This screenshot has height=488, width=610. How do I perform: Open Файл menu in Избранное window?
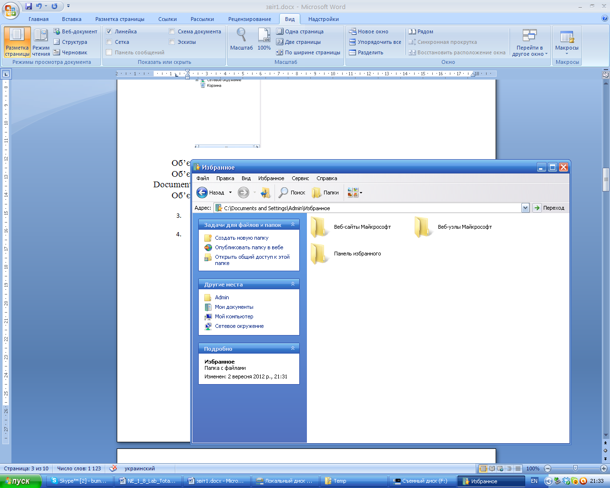click(203, 178)
